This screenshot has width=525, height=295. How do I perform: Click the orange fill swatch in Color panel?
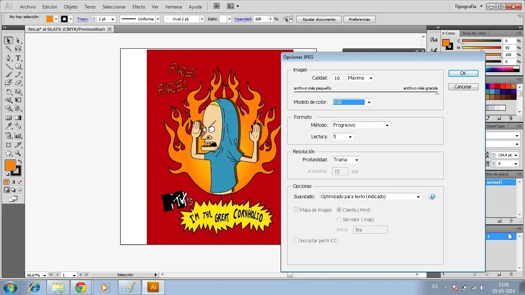445,43
